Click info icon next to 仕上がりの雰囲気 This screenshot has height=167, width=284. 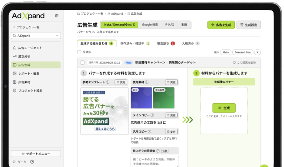click(x=158, y=151)
